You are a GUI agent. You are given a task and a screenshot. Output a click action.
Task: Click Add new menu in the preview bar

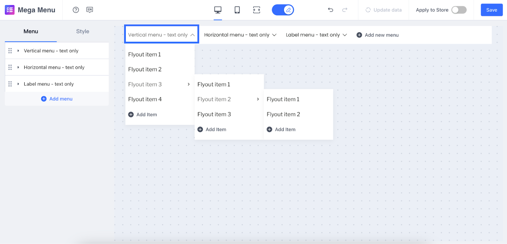pos(378,35)
